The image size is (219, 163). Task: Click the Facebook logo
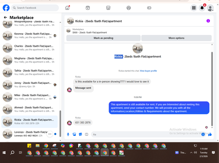click(6, 8)
